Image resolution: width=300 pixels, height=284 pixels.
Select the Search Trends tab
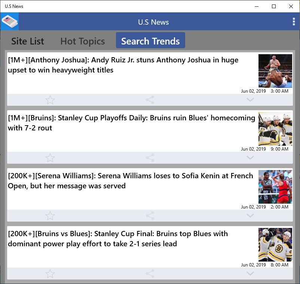[x=150, y=40]
